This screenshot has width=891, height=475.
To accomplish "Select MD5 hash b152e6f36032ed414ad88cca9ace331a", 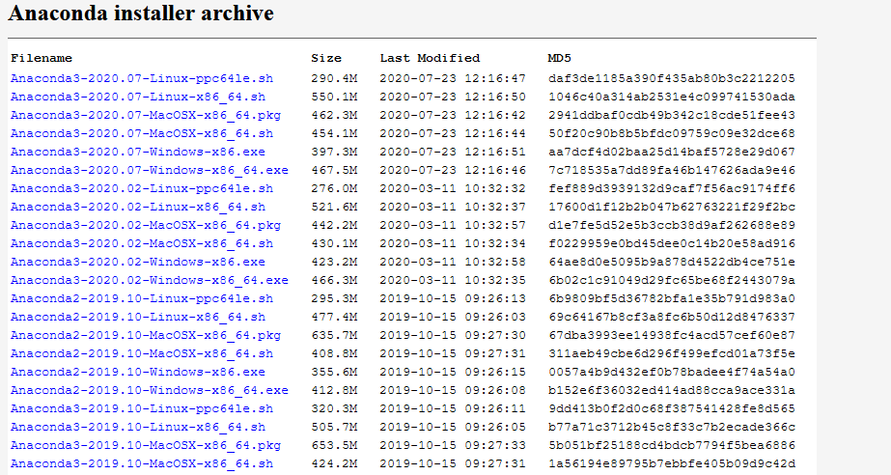I will (x=672, y=390).
